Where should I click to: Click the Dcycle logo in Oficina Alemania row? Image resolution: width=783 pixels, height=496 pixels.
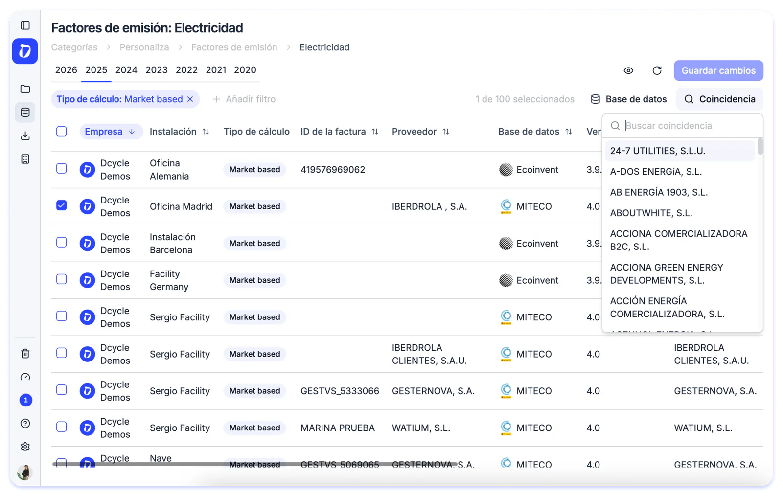pyautogui.click(x=87, y=170)
